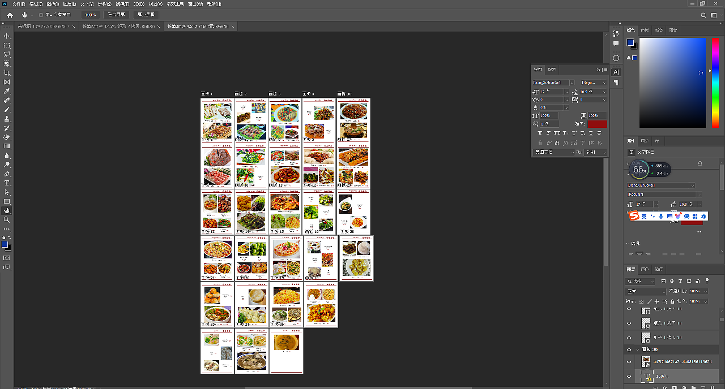Image resolution: width=725 pixels, height=389 pixels.
Task: Open anti-aliasing dropdown in Character panel
Action: (x=596, y=152)
